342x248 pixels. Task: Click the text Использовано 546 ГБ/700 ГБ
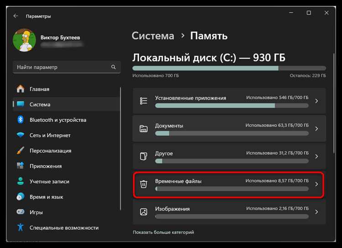click(x=277, y=97)
